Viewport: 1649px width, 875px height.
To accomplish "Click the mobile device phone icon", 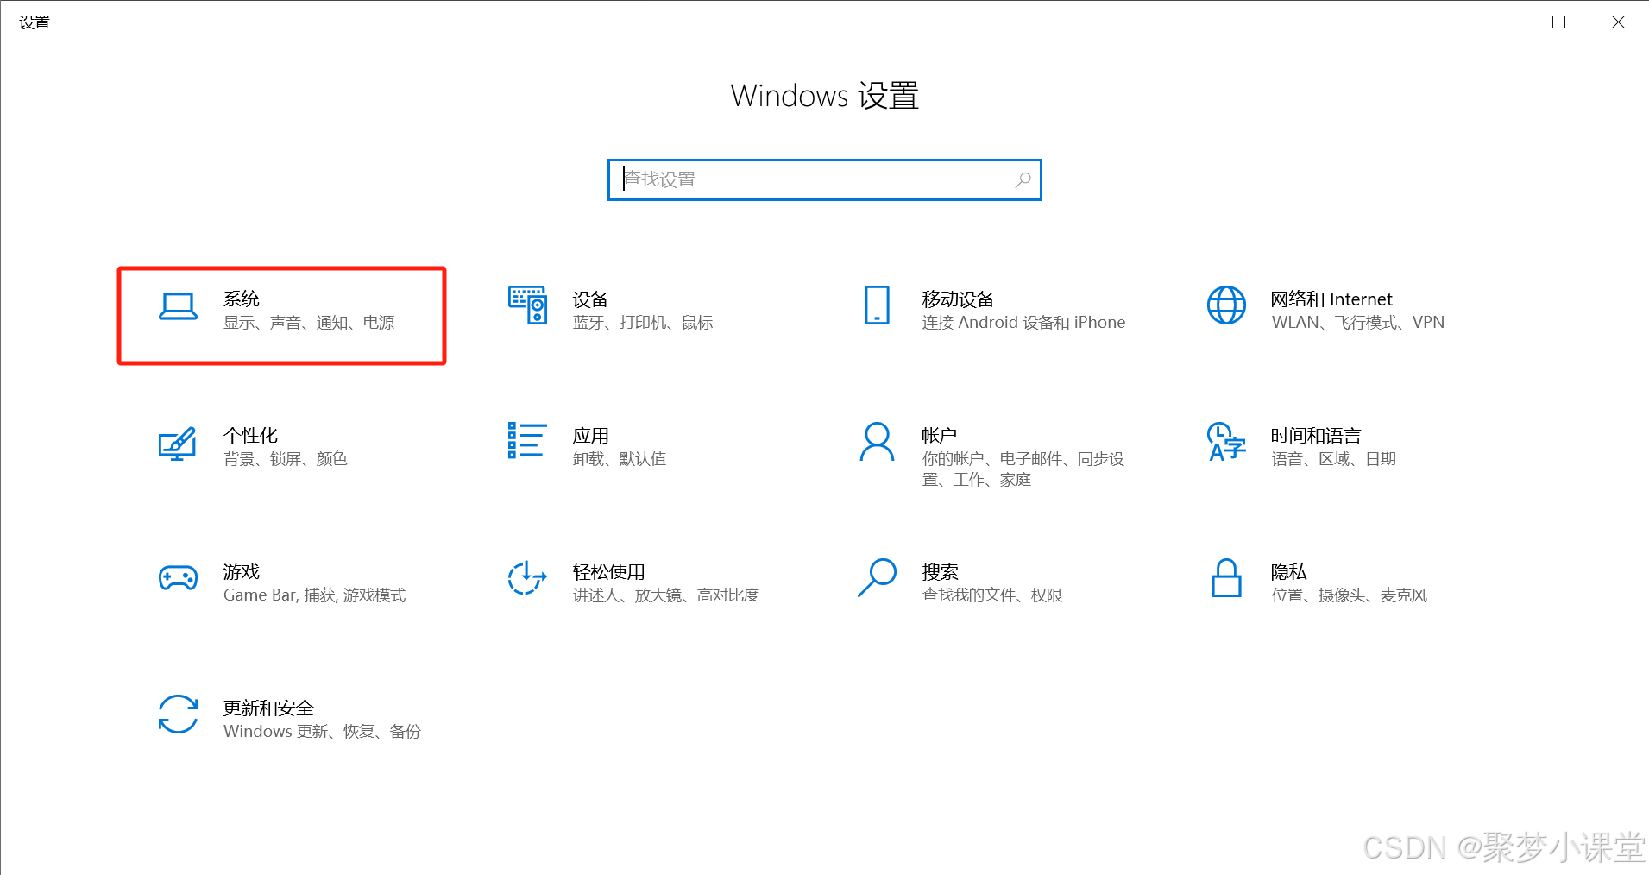I will tap(877, 305).
